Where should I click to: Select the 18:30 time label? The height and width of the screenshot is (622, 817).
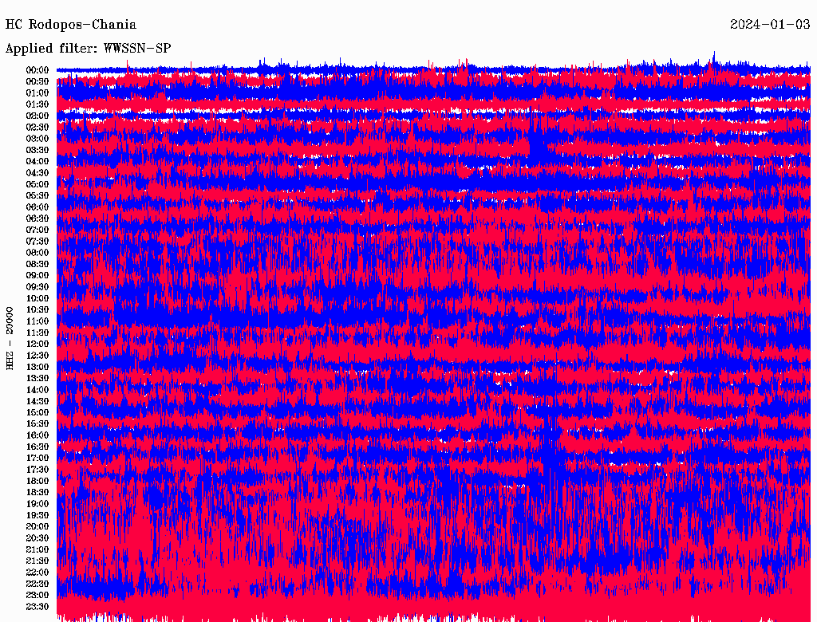coord(37,492)
